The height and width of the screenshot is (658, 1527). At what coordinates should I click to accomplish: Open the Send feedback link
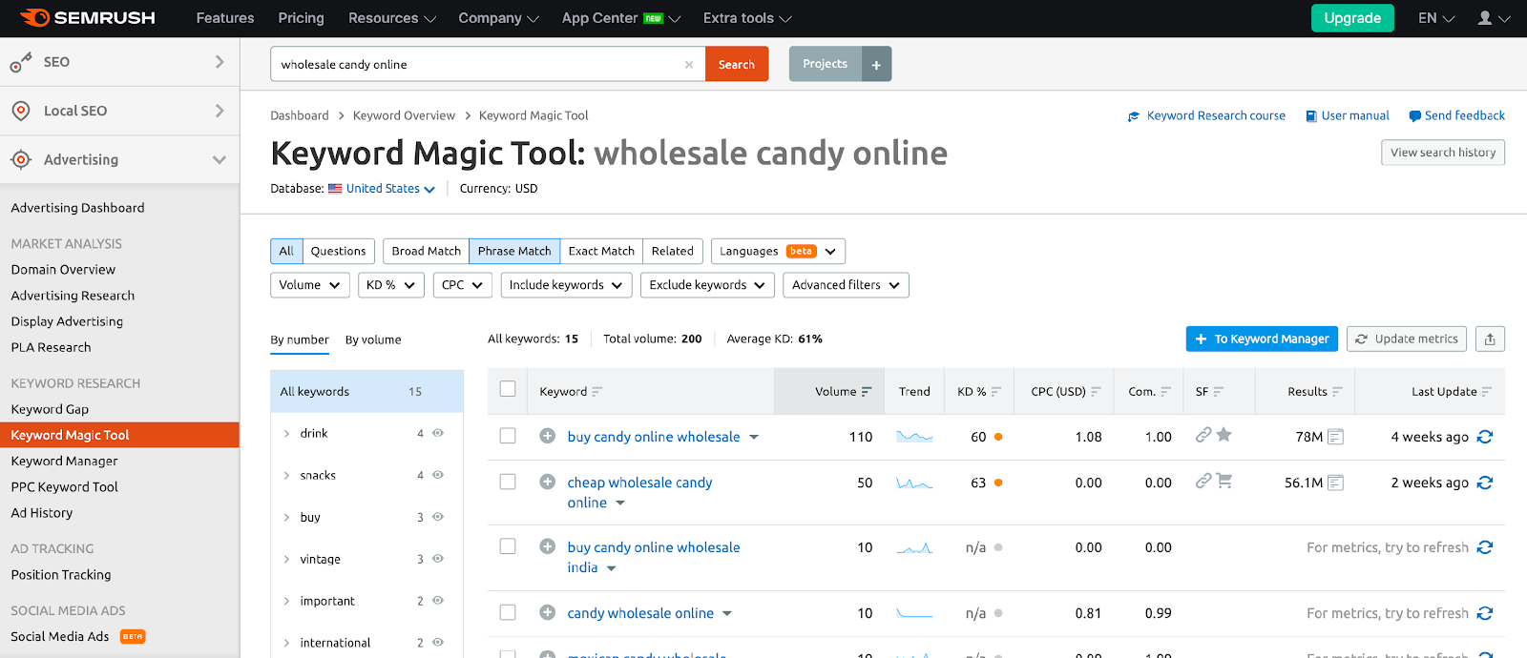[x=1456, y=115]
